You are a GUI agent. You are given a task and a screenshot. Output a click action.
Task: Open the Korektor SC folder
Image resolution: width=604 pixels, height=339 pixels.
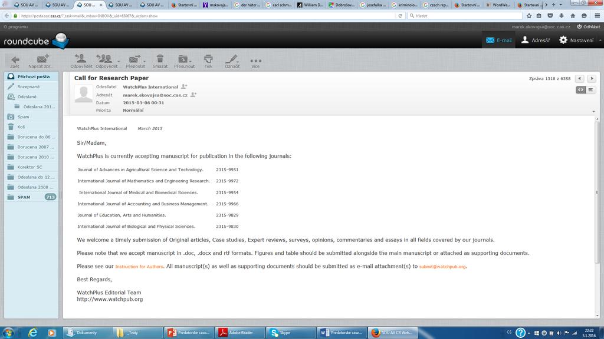click(x=31, y=167)
